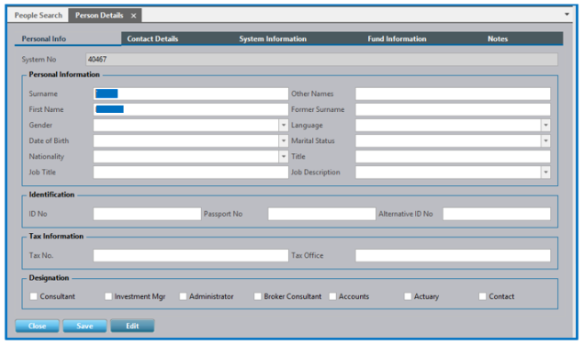Screen dimensions: 584x345
Task: Check the Administrator designation
Action: [x=183, y=296]
